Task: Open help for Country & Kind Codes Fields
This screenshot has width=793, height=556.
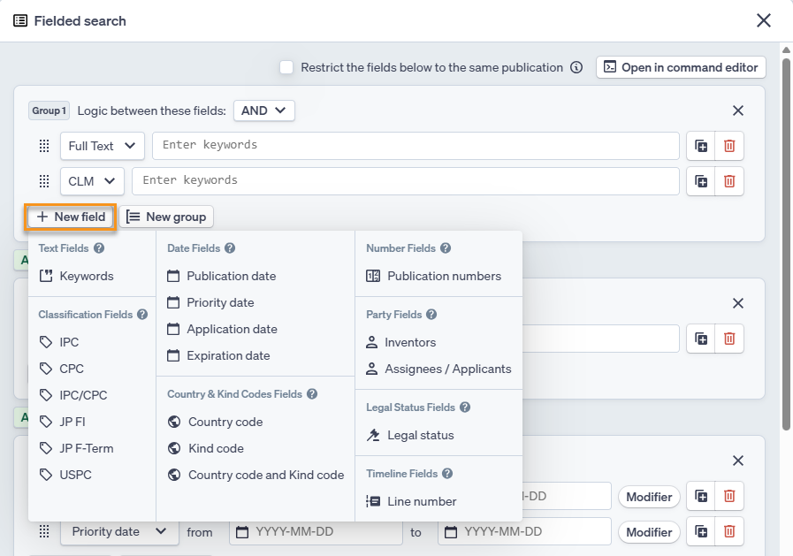Action: click(x=312, y=393)
